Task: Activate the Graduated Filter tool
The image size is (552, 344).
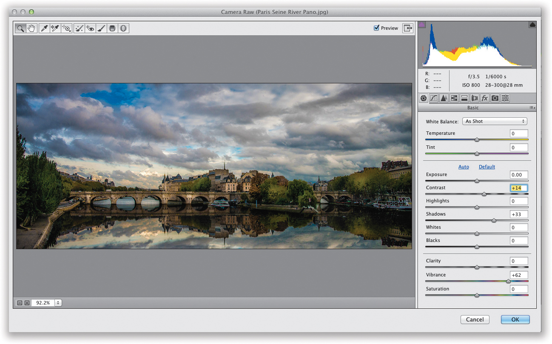Action: pyautogui.click(x=112, y=28)
